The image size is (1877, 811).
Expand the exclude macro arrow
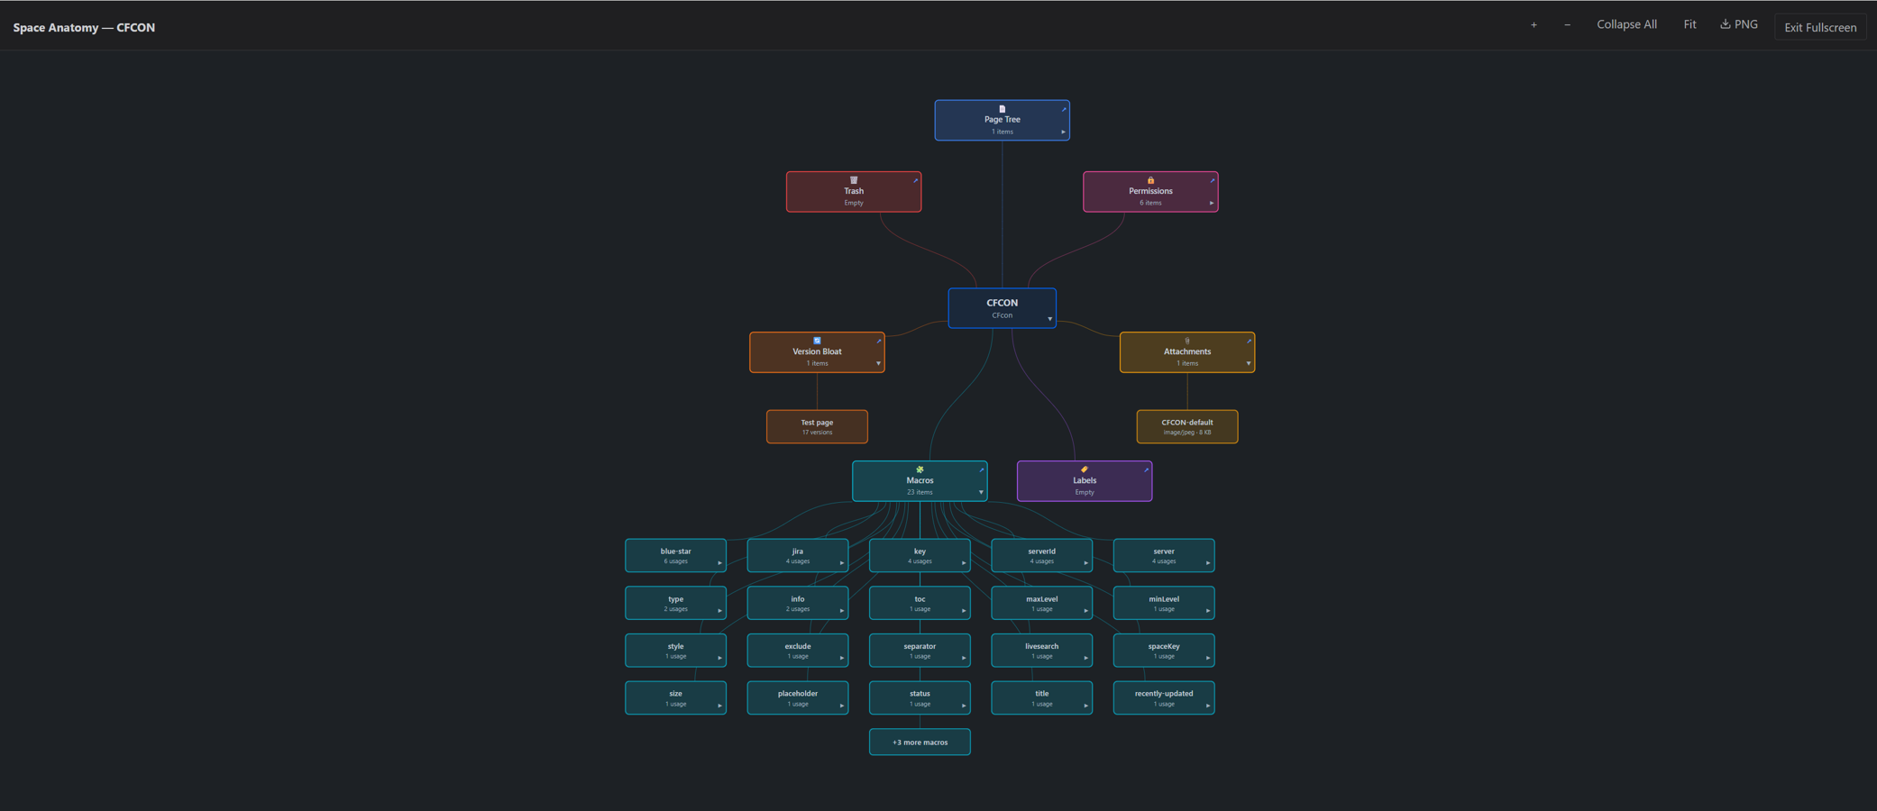pyautogui.click(x=842, y=658)
